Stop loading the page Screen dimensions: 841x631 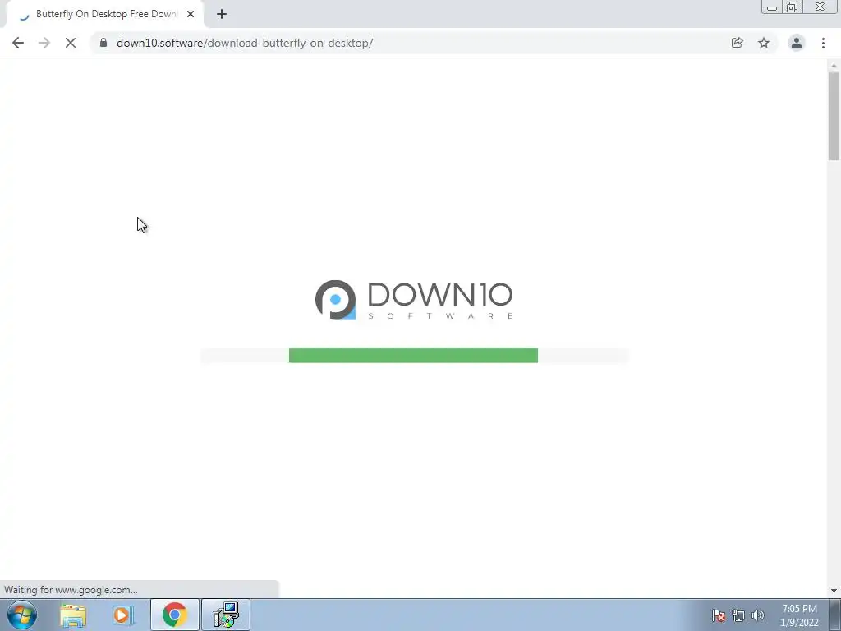71,43
